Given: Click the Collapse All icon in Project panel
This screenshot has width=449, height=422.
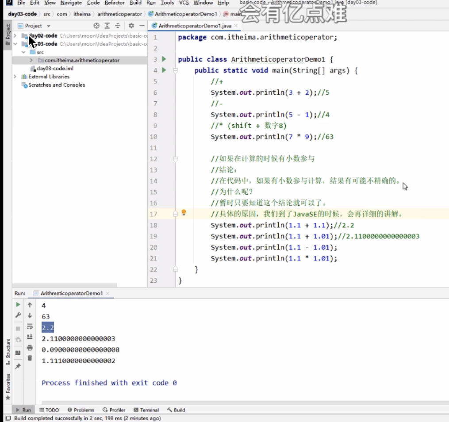Looking at the screenshot, I should pyautogui.click(x=118, y=26).
